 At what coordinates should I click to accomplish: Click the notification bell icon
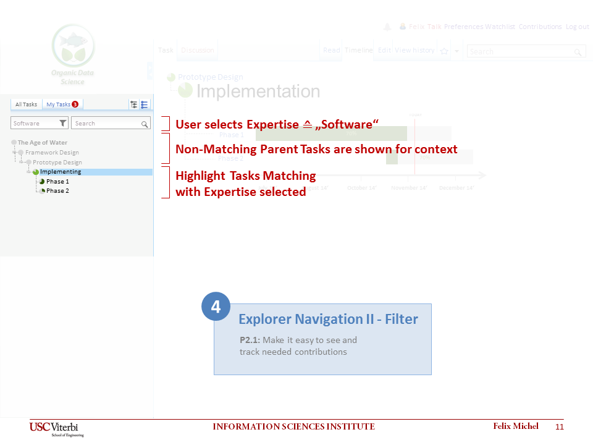click(x=387, y=27)
